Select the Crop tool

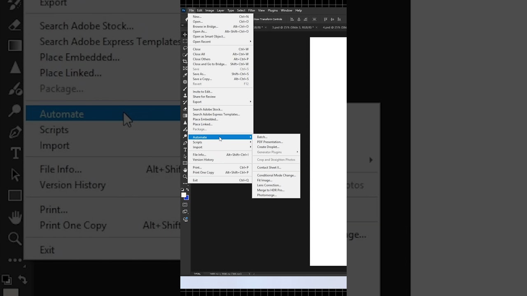pyautogui.click(x=185, y=62)
